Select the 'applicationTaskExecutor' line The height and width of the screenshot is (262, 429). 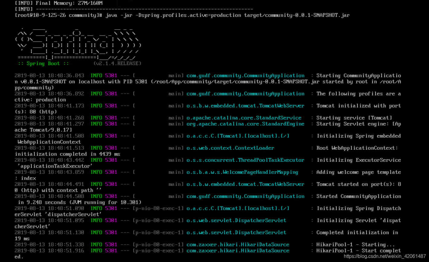coord(55,166)
